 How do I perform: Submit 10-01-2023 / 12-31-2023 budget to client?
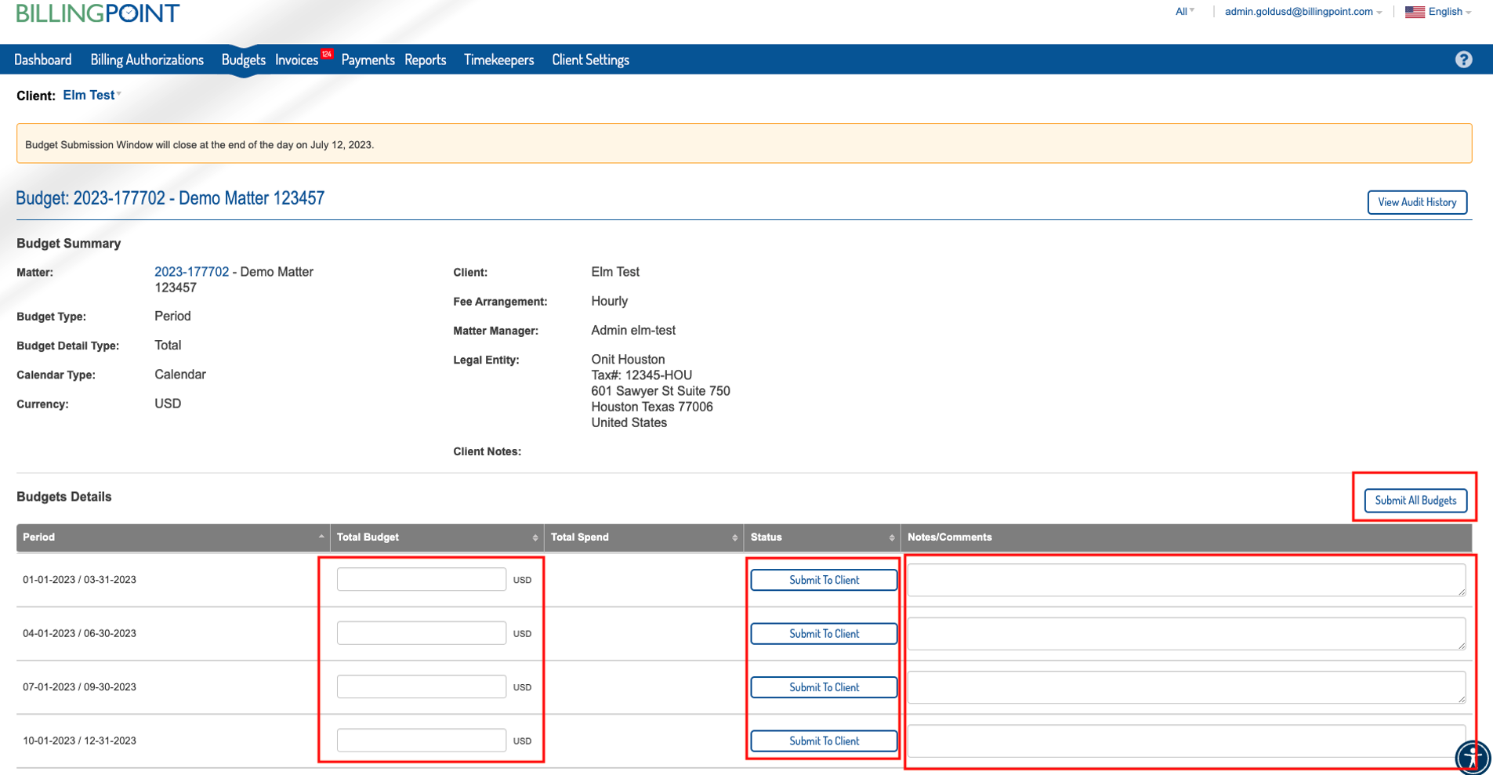[824, 741]
